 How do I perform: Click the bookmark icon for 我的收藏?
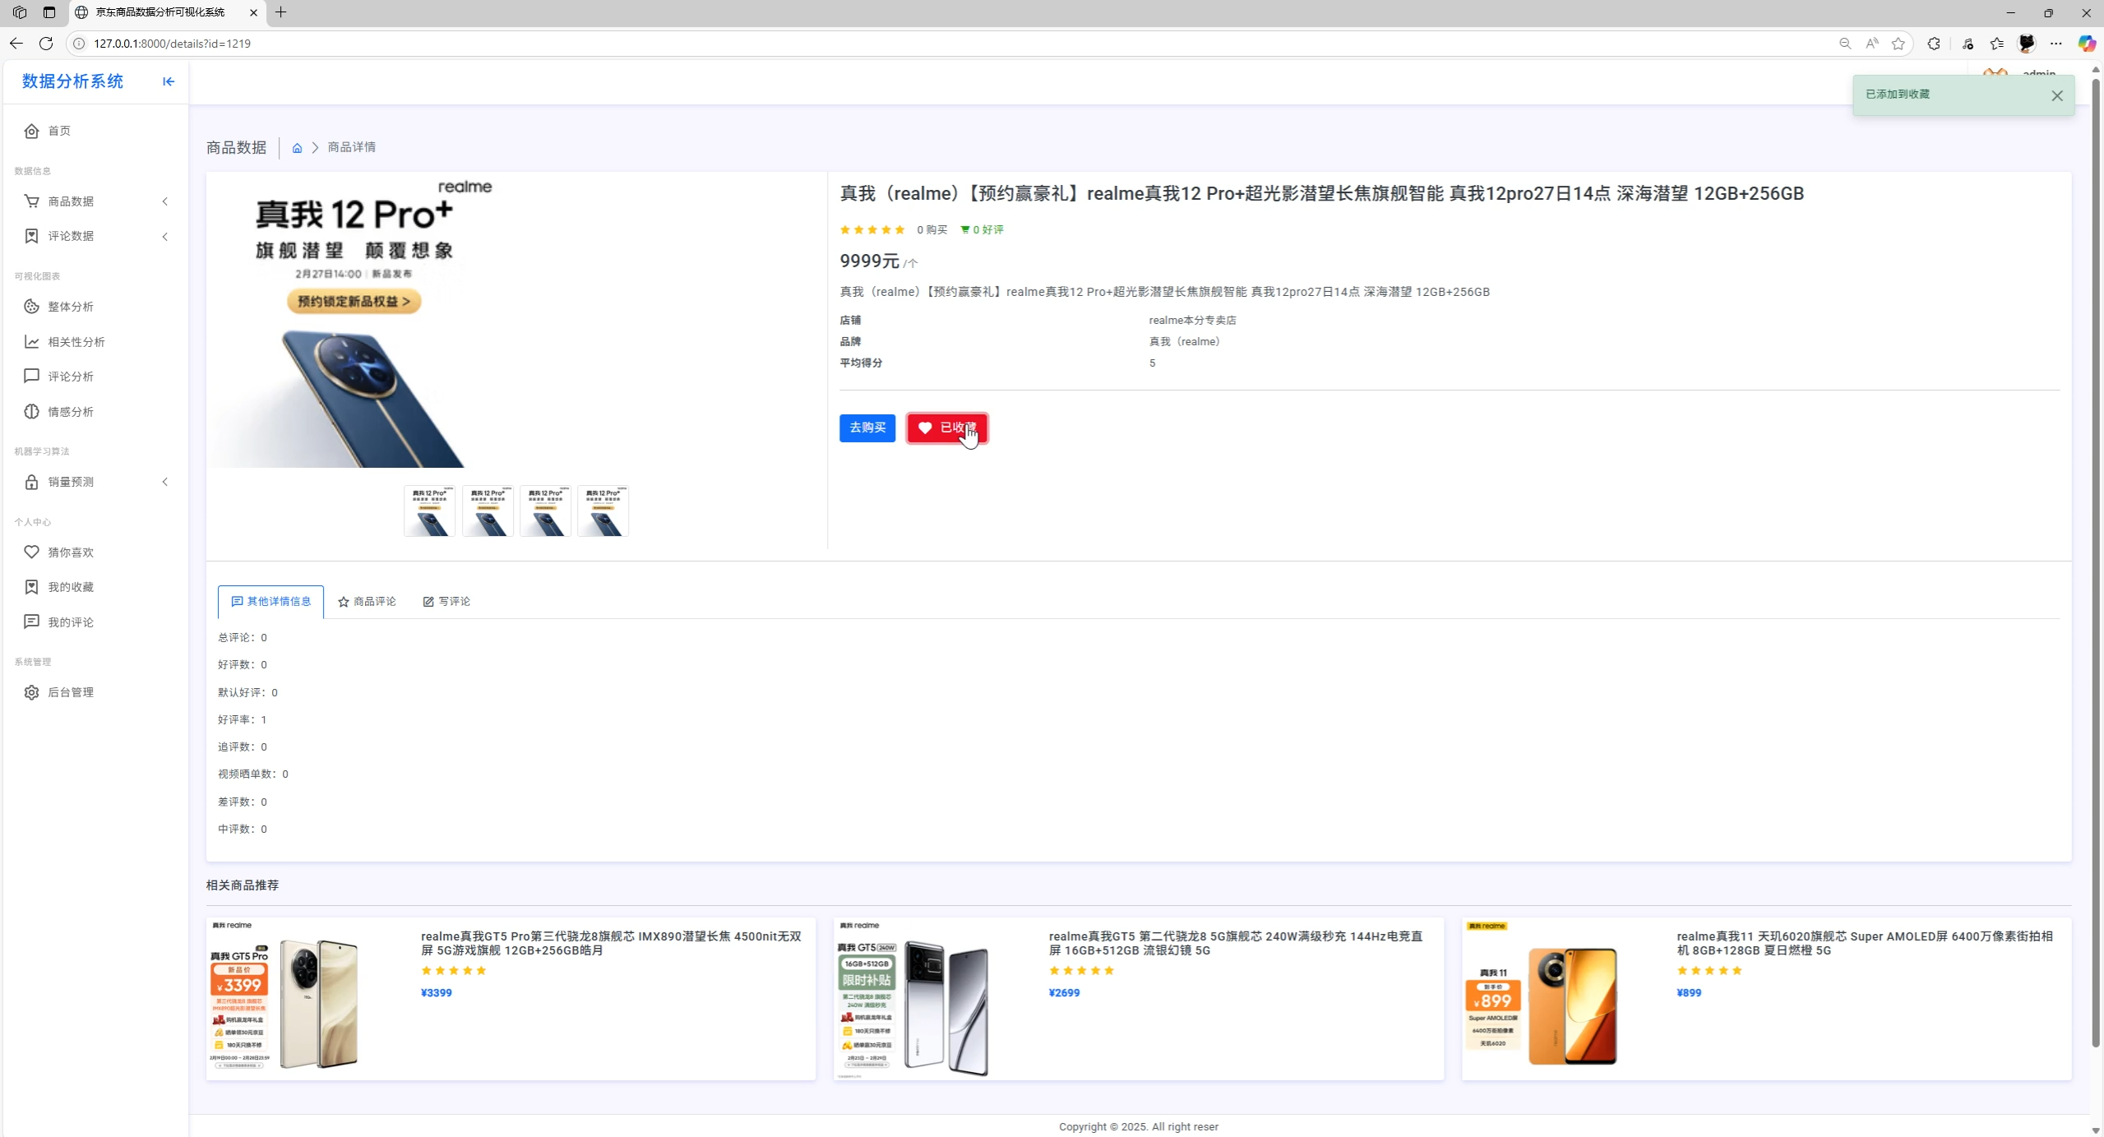[31, 587]
